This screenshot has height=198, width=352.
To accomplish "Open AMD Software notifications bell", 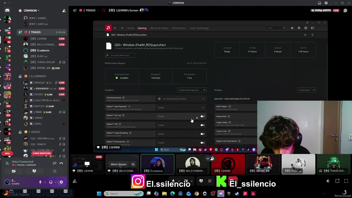I will point(299,28).
